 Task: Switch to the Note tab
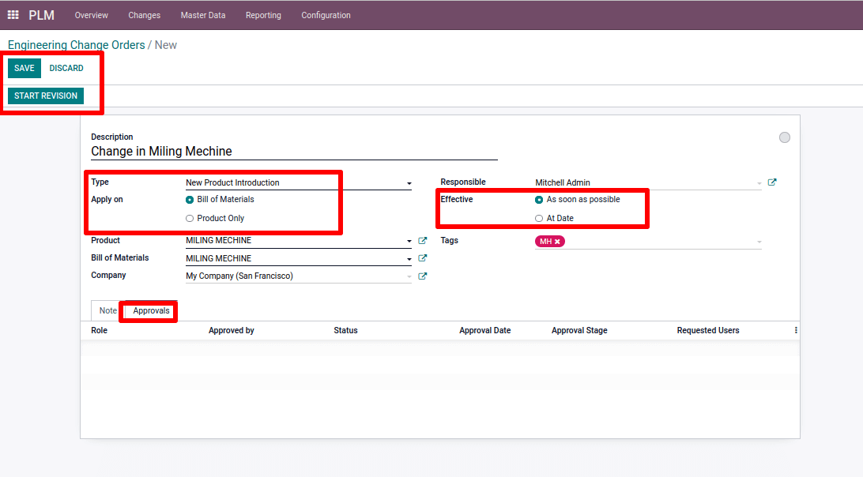(107, 311)
